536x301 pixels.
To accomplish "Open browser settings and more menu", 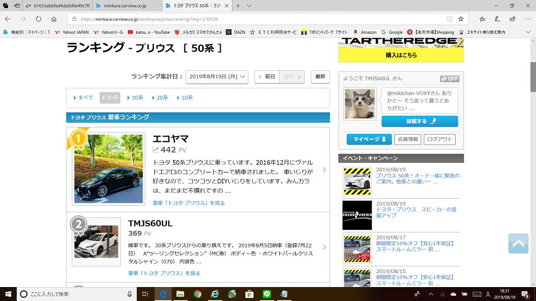I will click(x=528, y=19).
